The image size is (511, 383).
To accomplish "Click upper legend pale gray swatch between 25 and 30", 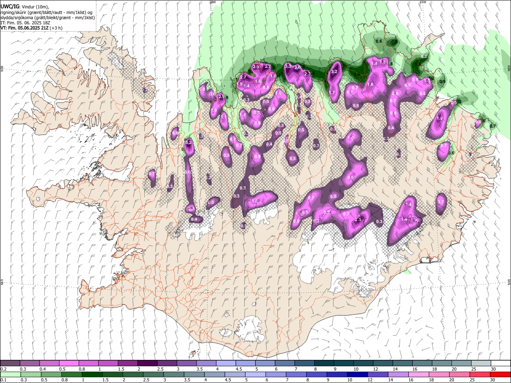I will click(481, 363).
